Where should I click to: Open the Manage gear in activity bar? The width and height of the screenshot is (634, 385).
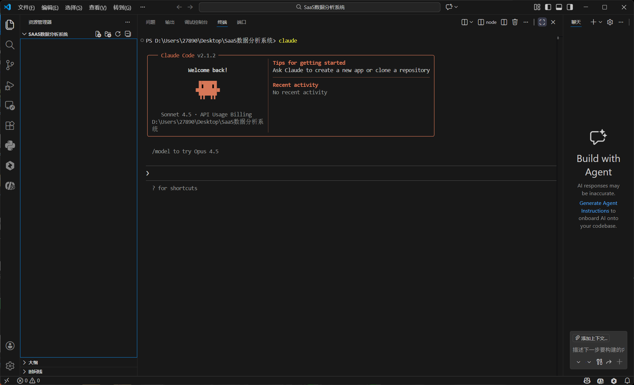[x=10, y=366]
